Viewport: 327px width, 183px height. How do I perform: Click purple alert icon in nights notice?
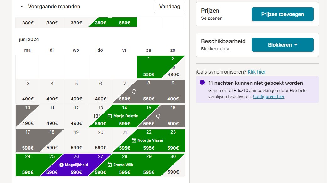tap(202, 82)
